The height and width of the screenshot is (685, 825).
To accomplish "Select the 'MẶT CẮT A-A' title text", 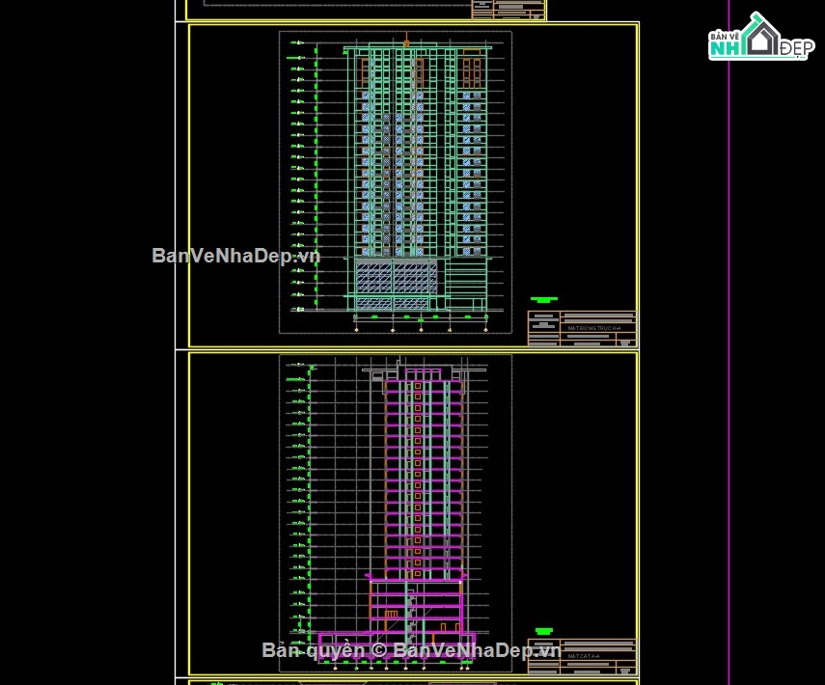I will (x=584, y=656).
